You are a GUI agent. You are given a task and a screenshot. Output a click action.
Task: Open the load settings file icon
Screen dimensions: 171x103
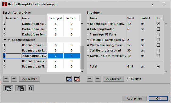click(8, 88)
